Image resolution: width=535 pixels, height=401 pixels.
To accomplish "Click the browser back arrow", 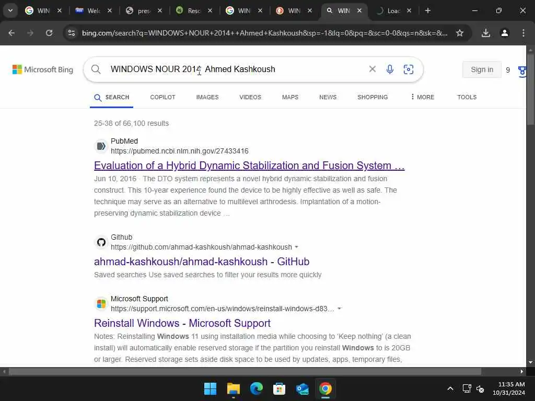I will 11,33.
